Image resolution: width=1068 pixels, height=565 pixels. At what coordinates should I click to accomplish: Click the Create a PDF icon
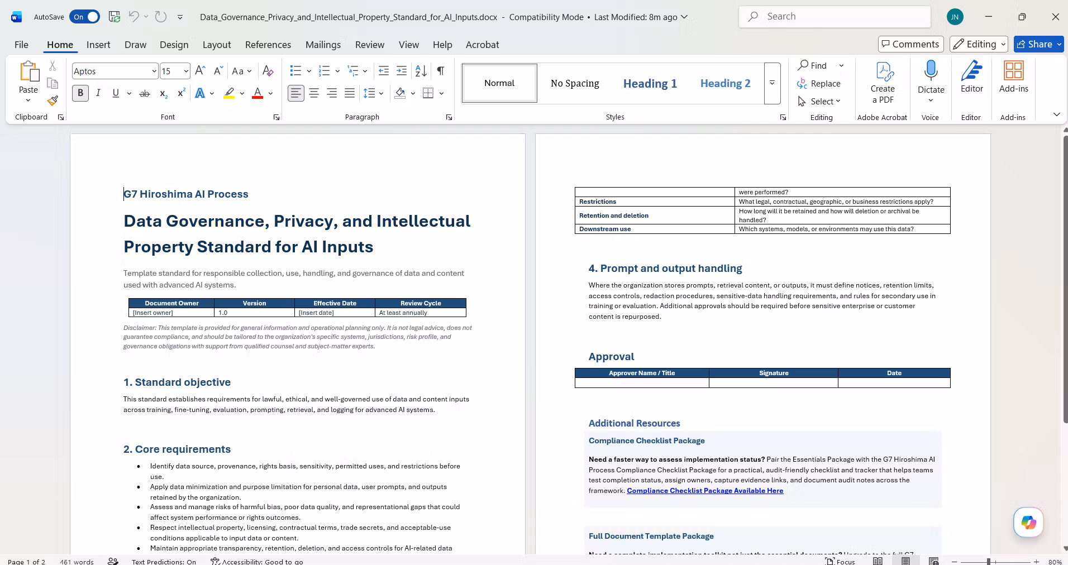coord(883,83)
